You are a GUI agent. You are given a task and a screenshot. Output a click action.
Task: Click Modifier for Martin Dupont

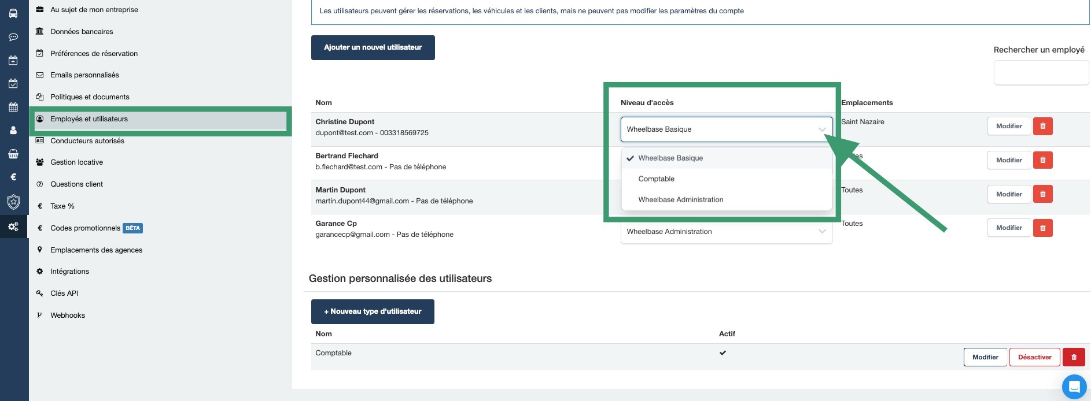click(1009, 194)
